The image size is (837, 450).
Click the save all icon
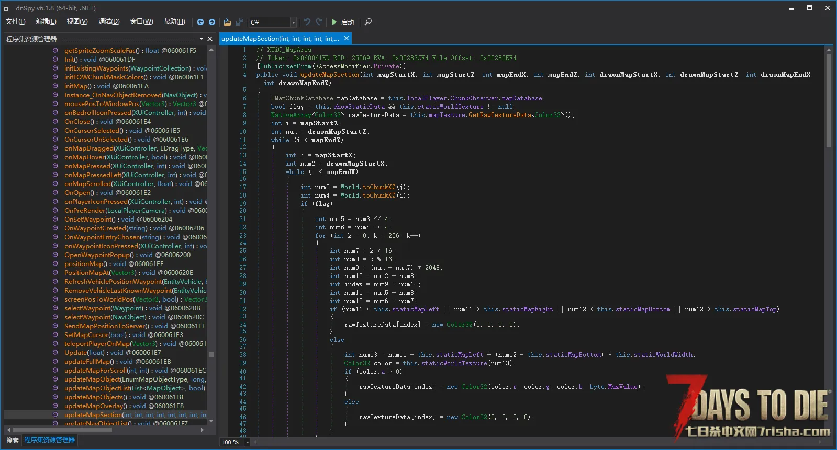coord(239,22)
